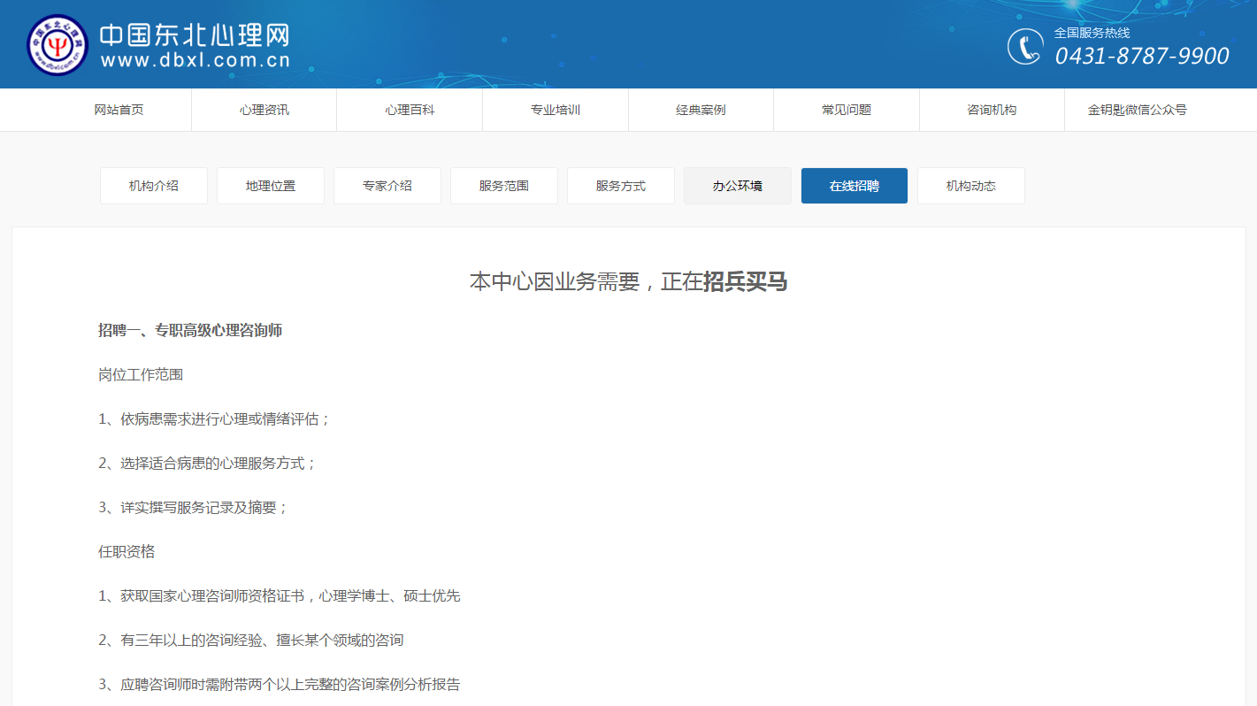This screenshot has height=706, width=1257.
Task: Click the 中国东北心理网 site title
Action: pyautogui.click(x=194, y=35)
